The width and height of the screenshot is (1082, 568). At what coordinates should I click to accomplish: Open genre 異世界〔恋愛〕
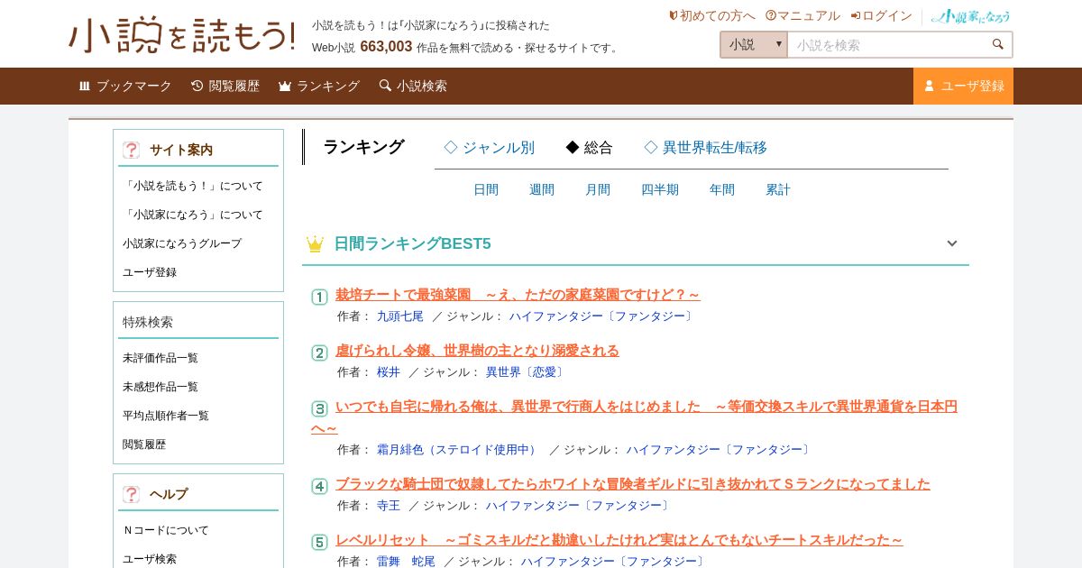coord(527,372)
